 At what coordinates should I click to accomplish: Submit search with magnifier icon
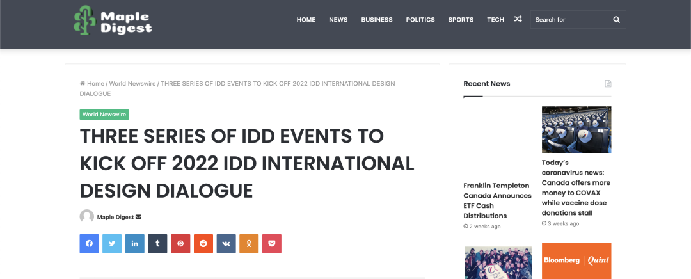point(617,19)
